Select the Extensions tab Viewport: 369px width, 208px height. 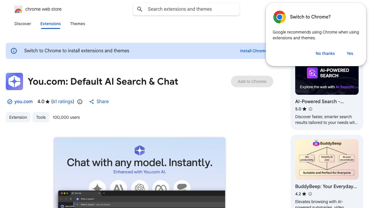click(x=50, y=24)
